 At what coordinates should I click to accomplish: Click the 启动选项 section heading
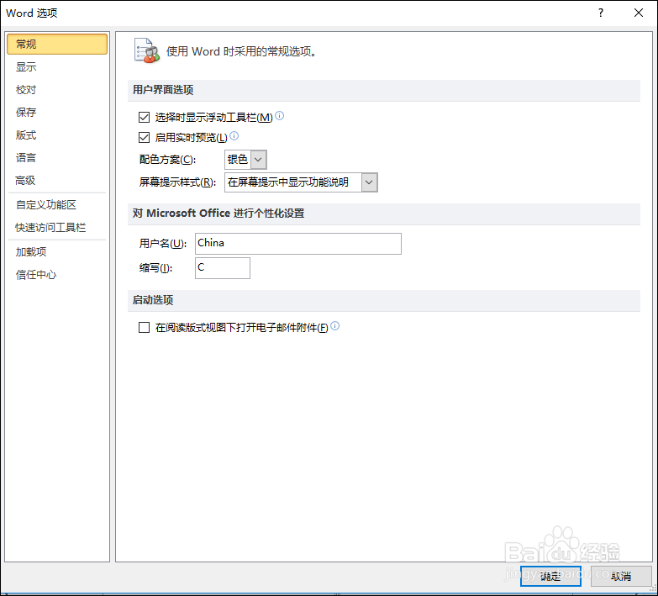tap(153, 300)
